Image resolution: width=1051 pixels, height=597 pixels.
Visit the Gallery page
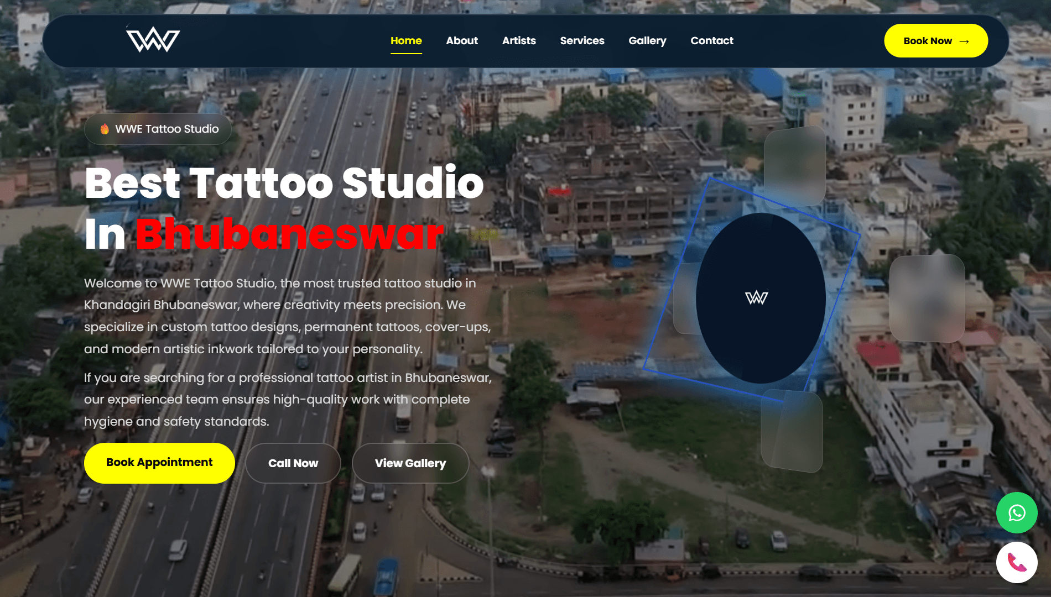(x=647, y=41)
